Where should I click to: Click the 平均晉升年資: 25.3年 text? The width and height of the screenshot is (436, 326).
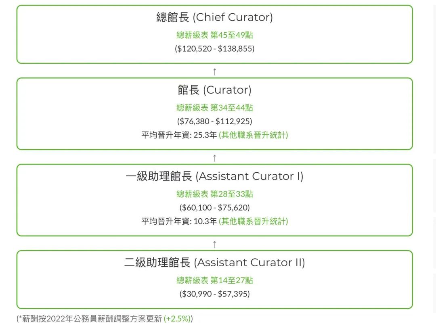click(x=179, y=135)
